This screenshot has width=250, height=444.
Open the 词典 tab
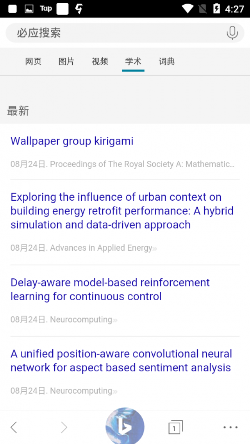(167, 62)
